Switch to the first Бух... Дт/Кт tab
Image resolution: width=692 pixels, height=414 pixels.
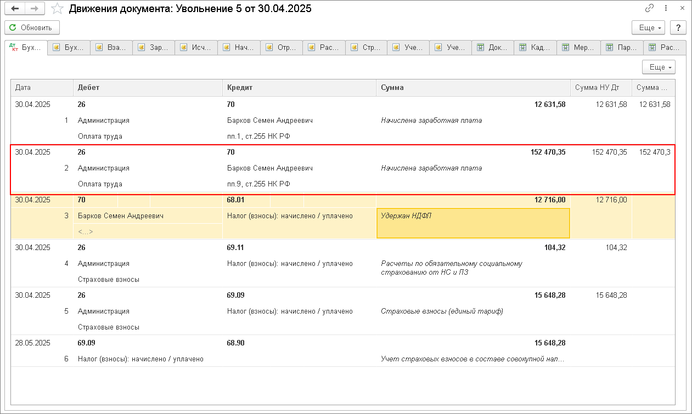26,48
